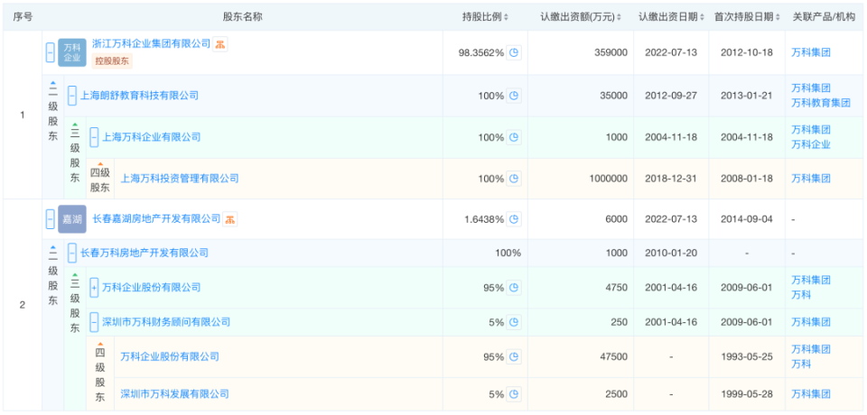Collapse the 深圳市万科财务顾问有限公司 row
867x415 pixels.
click(94, 322)
